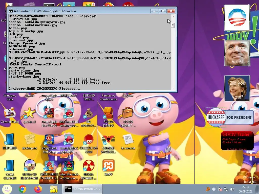Click the Angry Birds Space icon label
The image size is (259, 194).
[49, 97]
